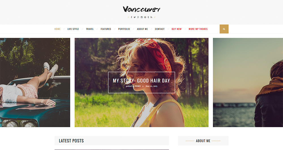Open the RSS feed icon
The width and height of the screenshot is (283, 150).
[151, 17]
